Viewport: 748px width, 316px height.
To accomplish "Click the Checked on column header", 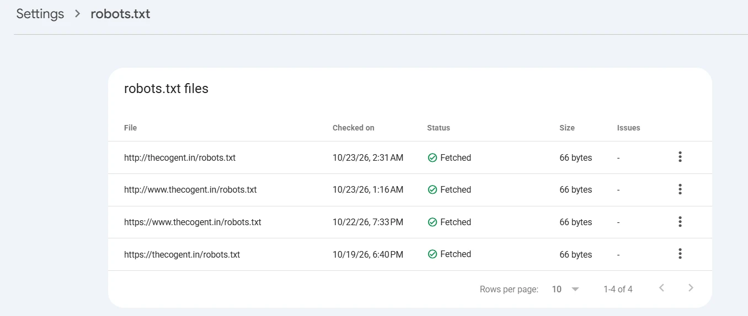I will 354,128.
